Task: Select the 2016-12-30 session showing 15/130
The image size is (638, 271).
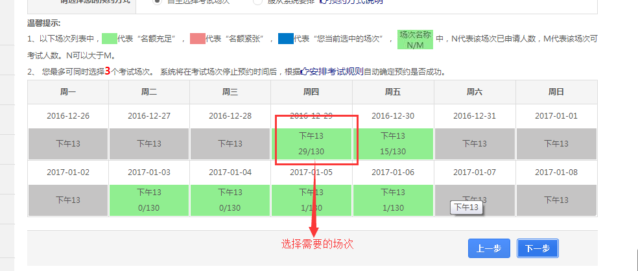Action: [x=392, y=143]
